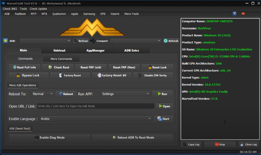
Task: Open the Reboot To mode dropdown
Action: click(43, 94)
